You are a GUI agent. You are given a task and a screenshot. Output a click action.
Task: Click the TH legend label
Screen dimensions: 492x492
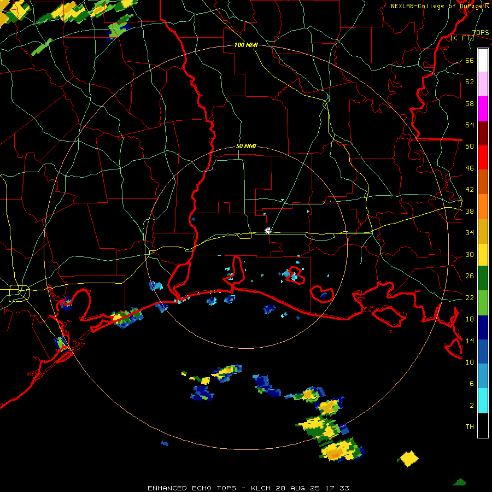tap(470, 426)
